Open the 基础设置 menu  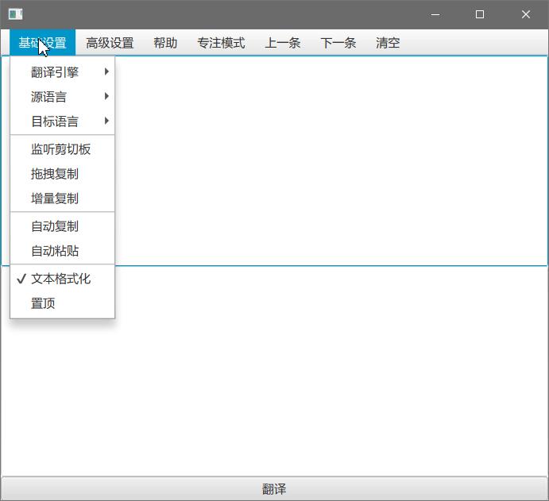42,43
